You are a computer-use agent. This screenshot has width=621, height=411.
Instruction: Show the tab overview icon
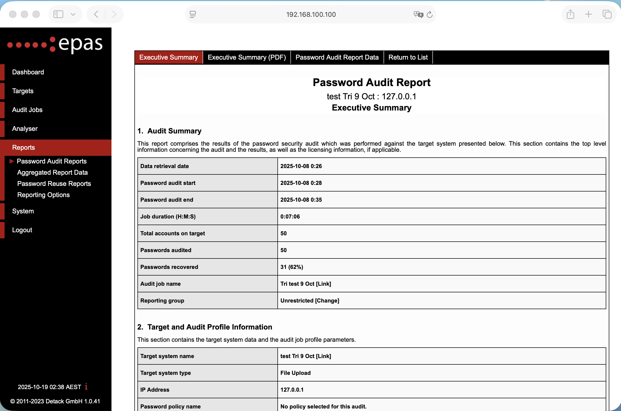pyautogui.click(x=606, y=14)
